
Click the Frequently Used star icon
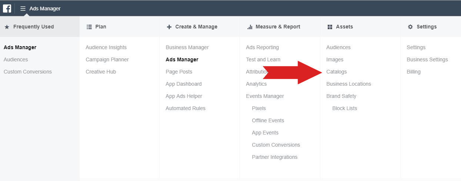(x=7, y=27)
